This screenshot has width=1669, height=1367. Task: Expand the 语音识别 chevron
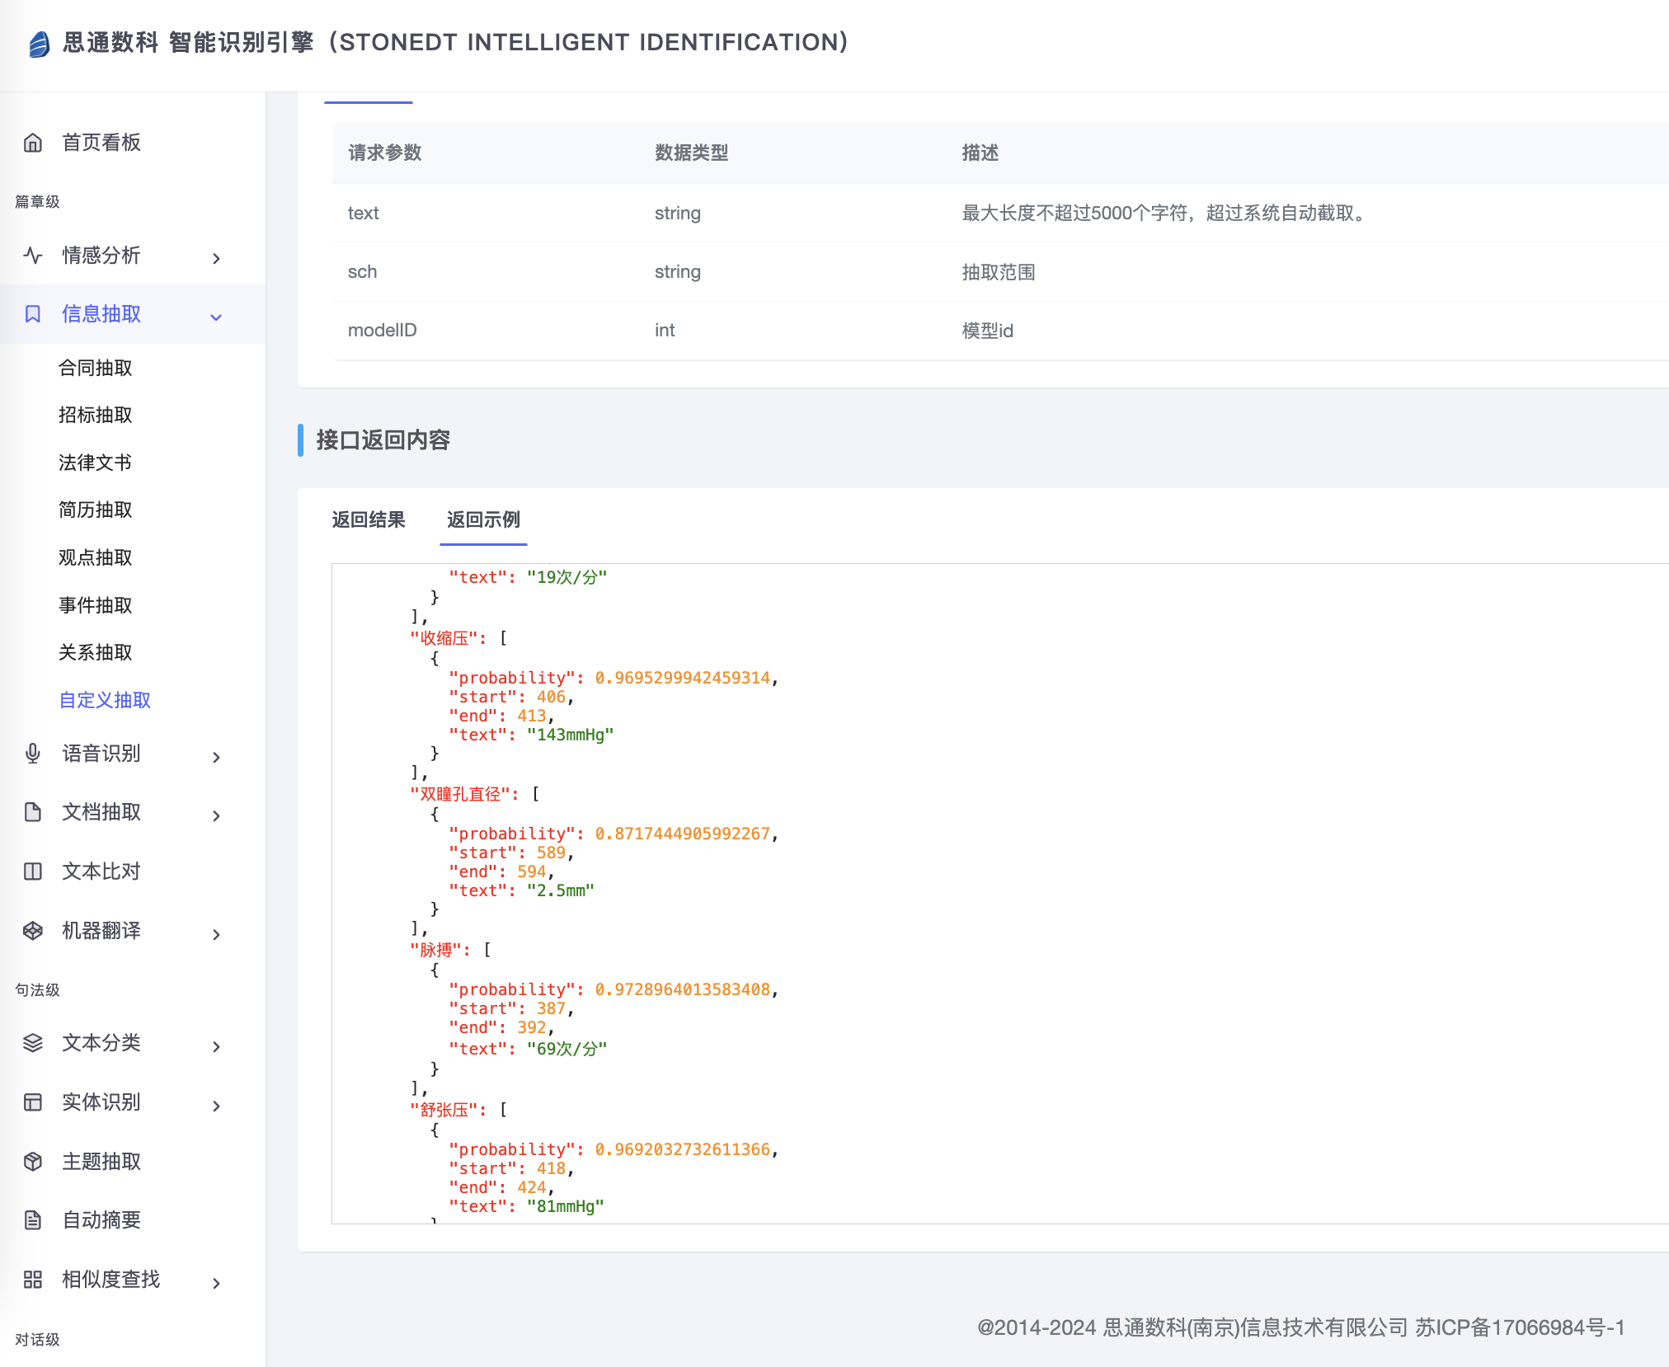[216, 757]
